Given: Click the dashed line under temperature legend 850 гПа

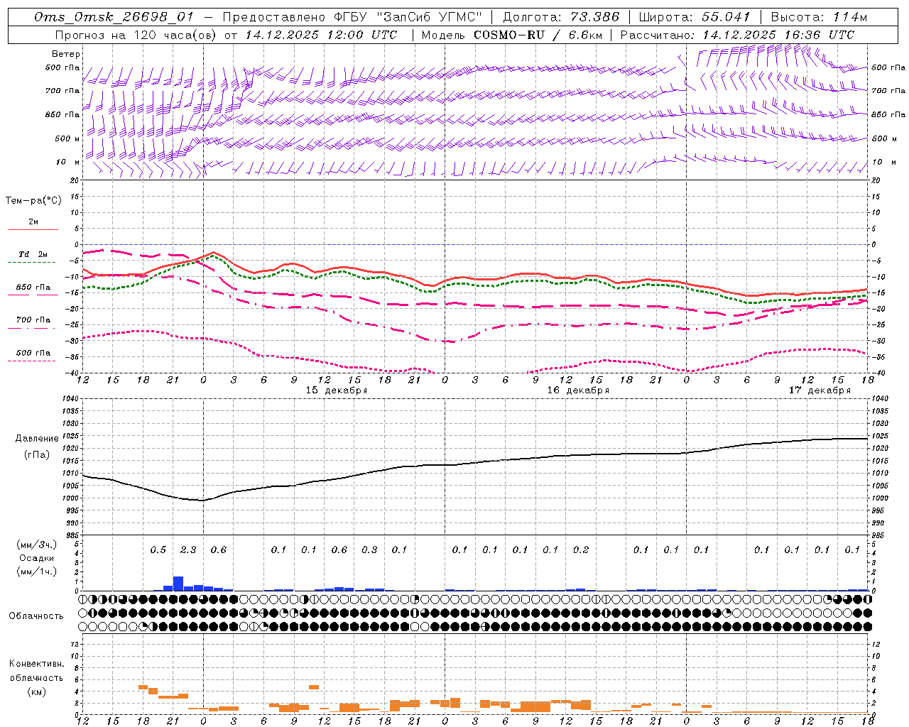Looking at the screenshot, I should [31, 295].
